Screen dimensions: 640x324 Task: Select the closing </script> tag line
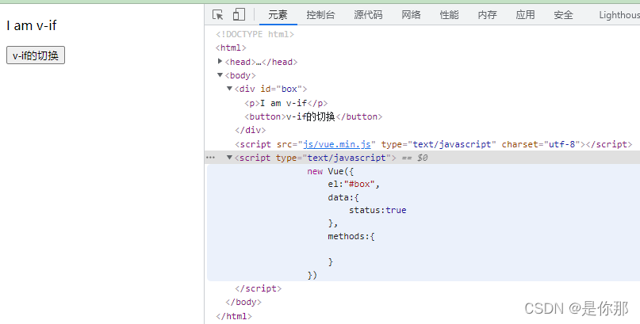[x=259, y=288]
